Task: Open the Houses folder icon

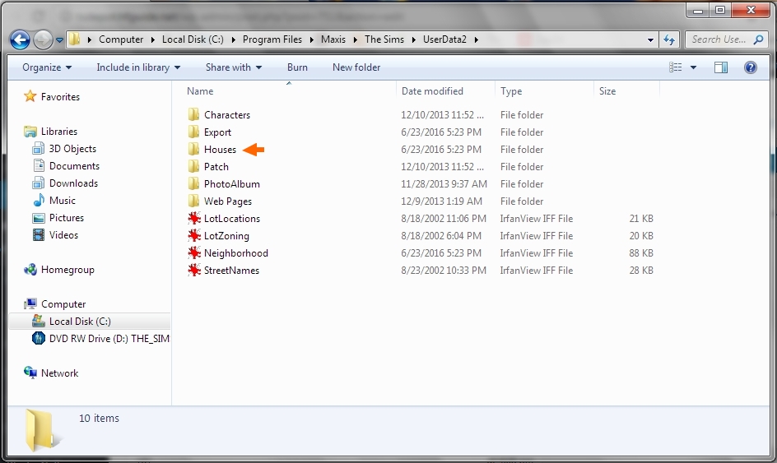Action: tap(194, 150)
